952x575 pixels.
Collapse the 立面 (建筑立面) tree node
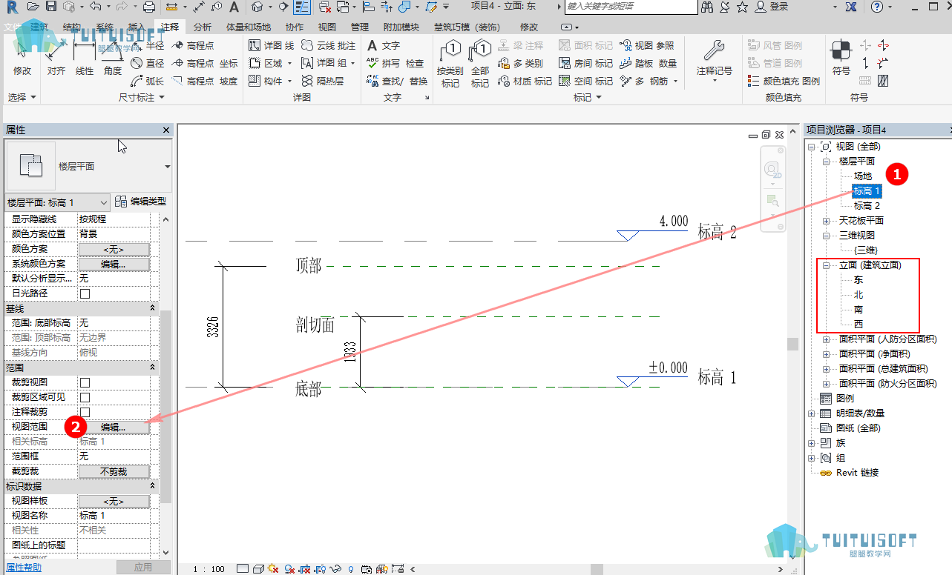pos(827,265)
